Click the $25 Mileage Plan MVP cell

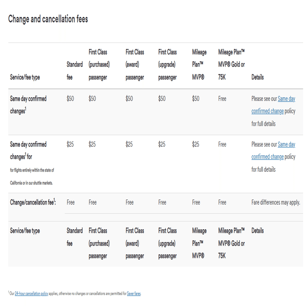(x=195, y=144)
